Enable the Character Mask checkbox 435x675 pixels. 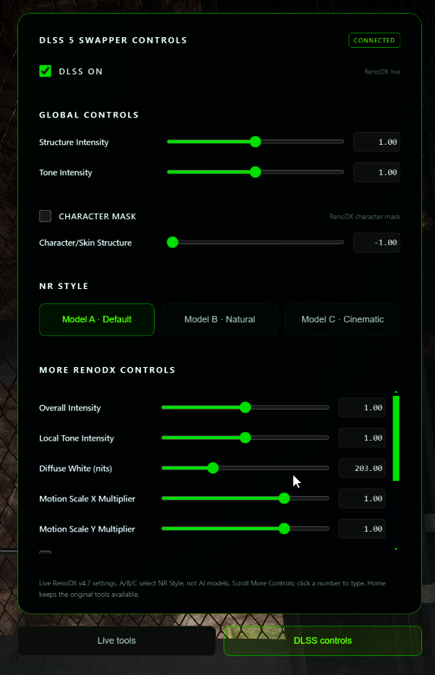point(45,216)
